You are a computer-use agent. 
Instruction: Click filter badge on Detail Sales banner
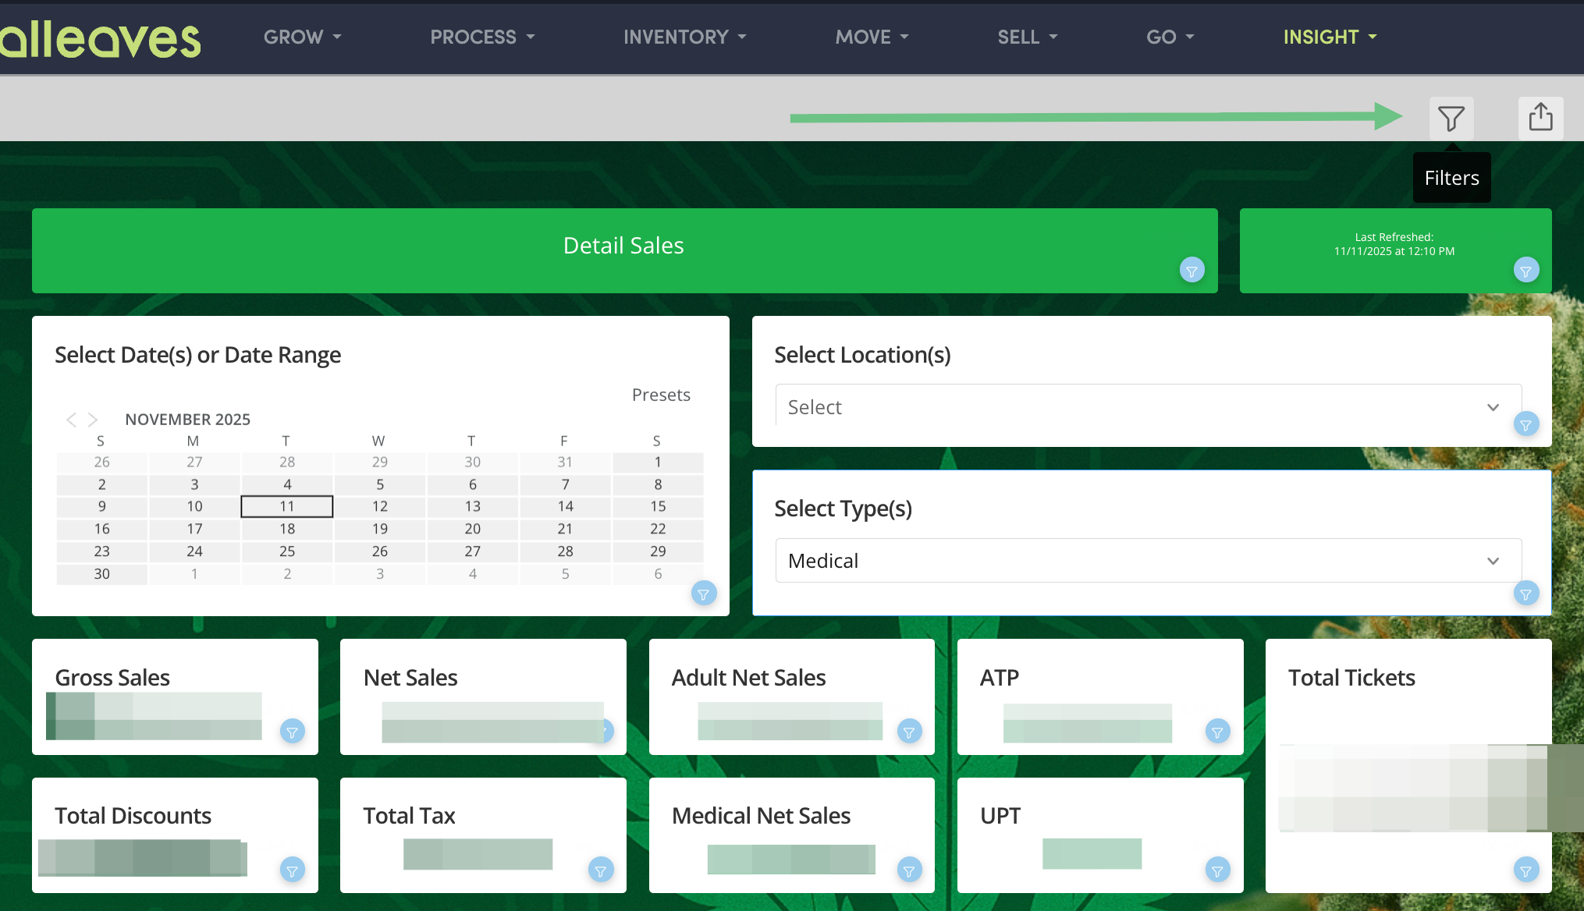click(x=1192, y=271)
